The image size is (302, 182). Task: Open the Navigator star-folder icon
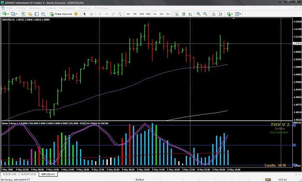pyautogui.click(x=30, y=14)
